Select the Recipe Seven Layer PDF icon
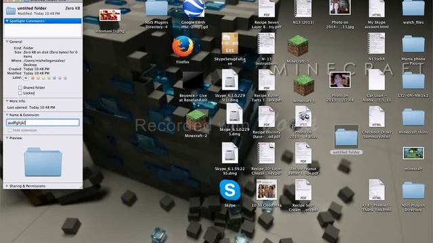 (266, 9)
